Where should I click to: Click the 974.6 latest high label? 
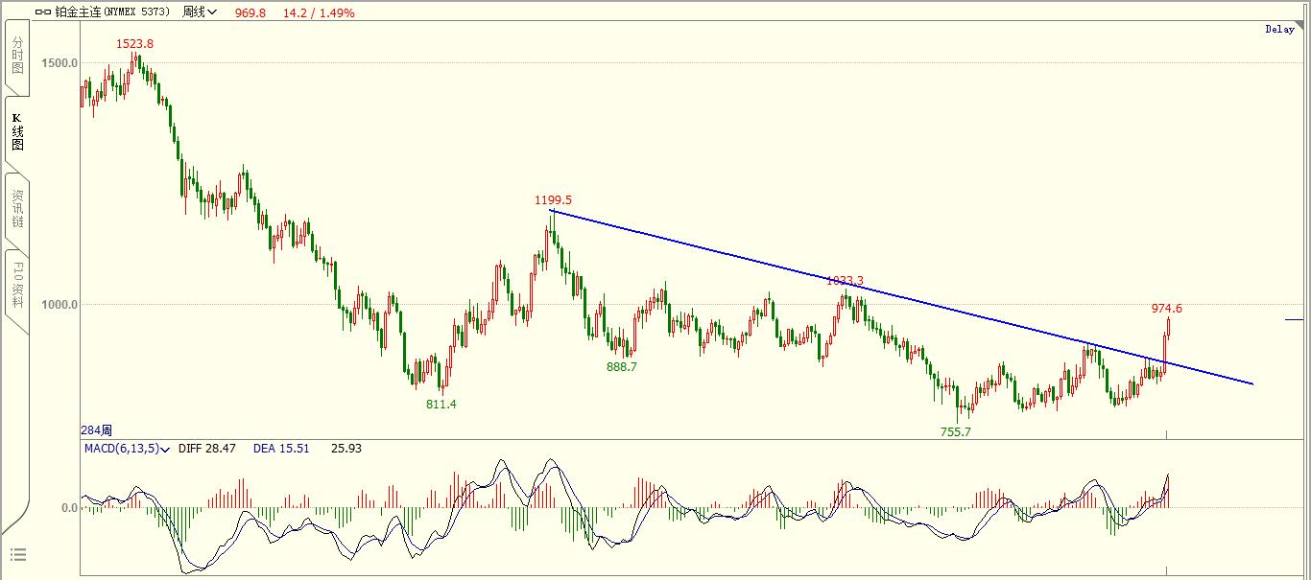click(1166, 309)
